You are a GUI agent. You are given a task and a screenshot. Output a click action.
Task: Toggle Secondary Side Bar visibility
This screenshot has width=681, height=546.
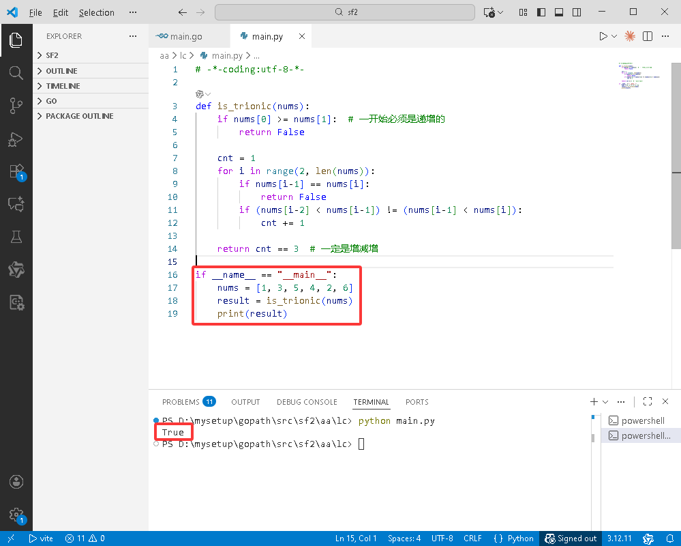pos(577,12)
